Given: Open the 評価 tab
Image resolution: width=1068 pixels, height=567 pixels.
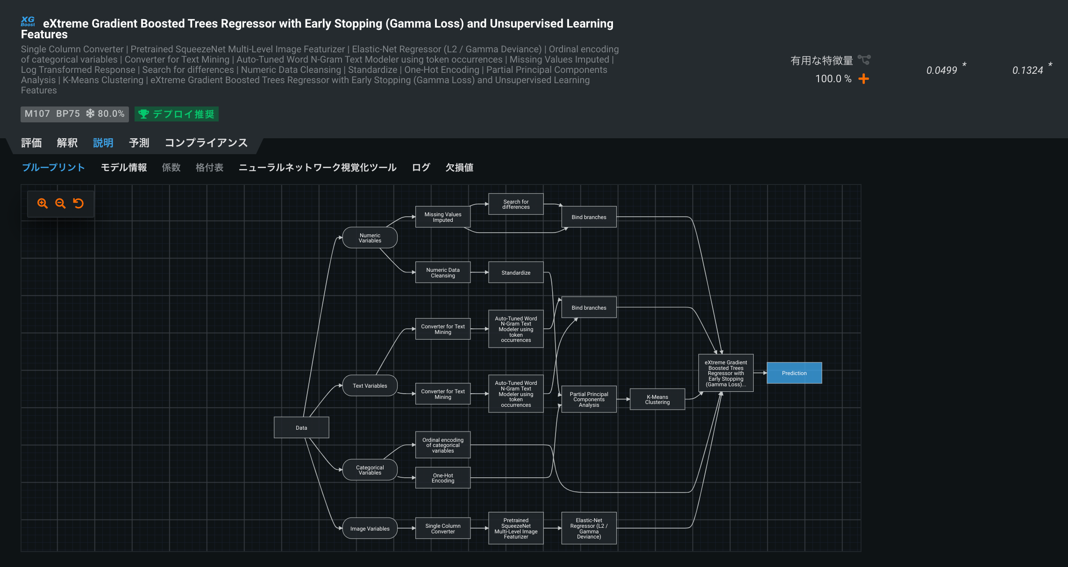Looking at the screenshot, I should coord(31,143).
